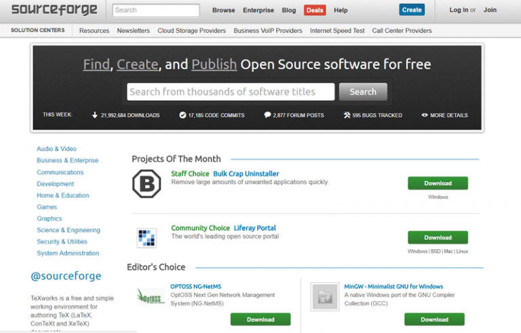521x333 pixels.
Task: View 21,992,684 Downloads stat
Action: [x=130, y=115]
